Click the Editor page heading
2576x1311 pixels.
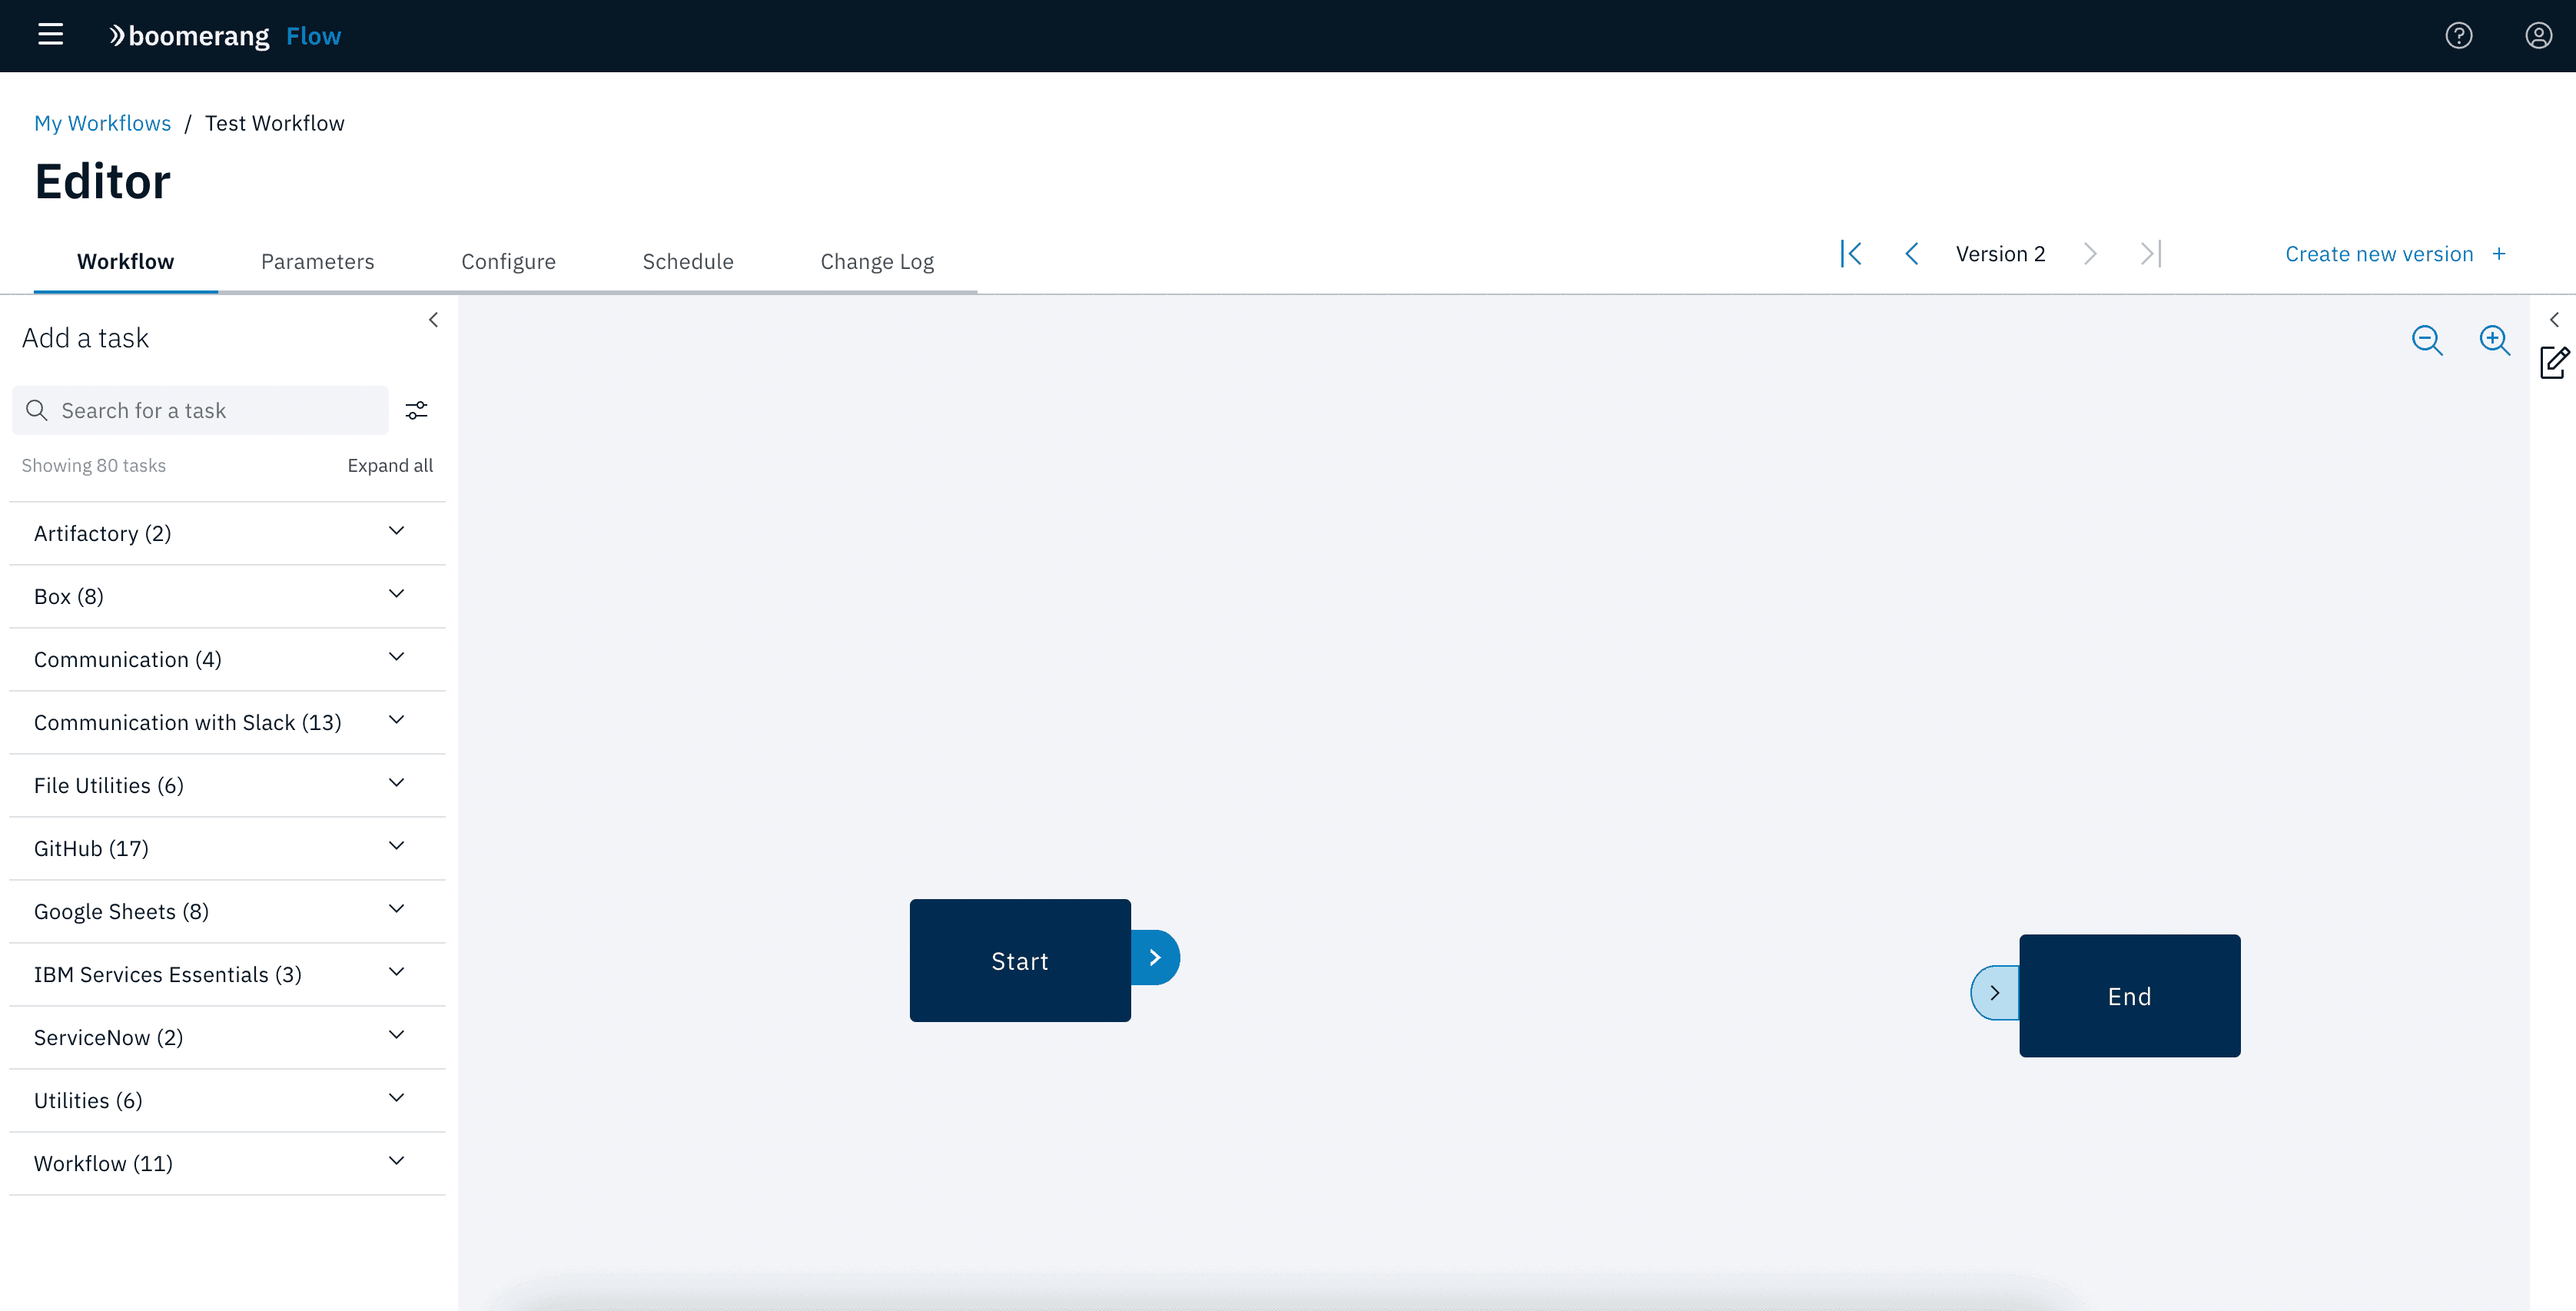(x=103, y=181)
